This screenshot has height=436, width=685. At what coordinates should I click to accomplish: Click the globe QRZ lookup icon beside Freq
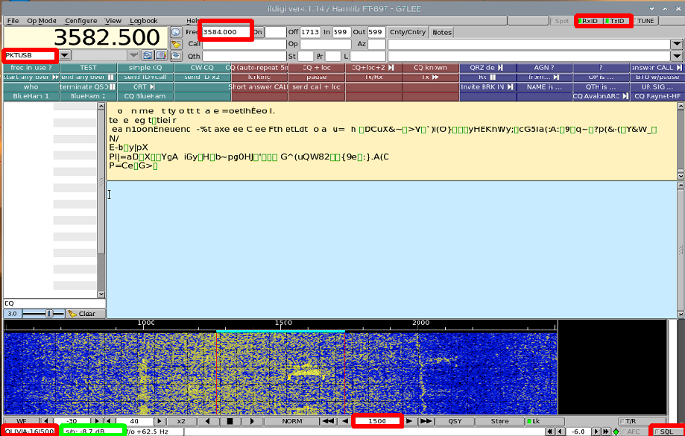[176, 32]
